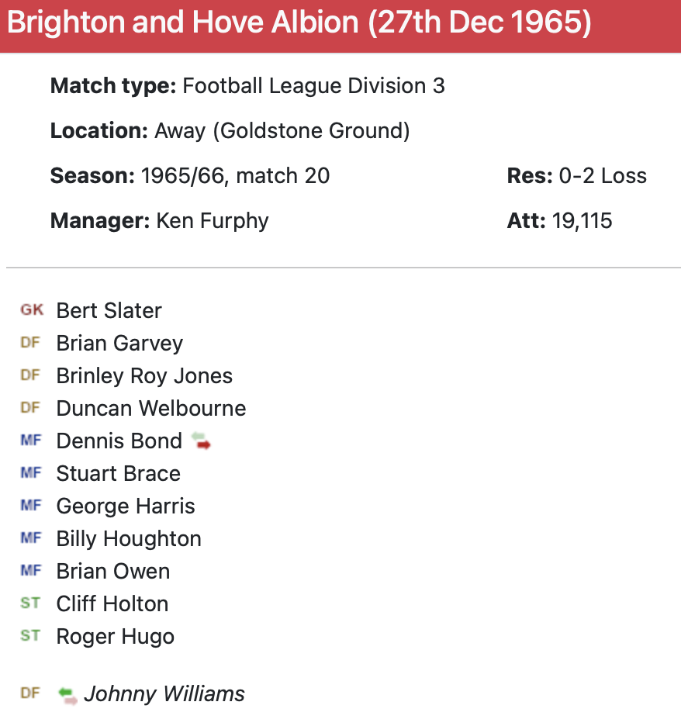Screen dimensions: 681x726
Task: Open Bert Slater's player page
Action: coord(109,310)
